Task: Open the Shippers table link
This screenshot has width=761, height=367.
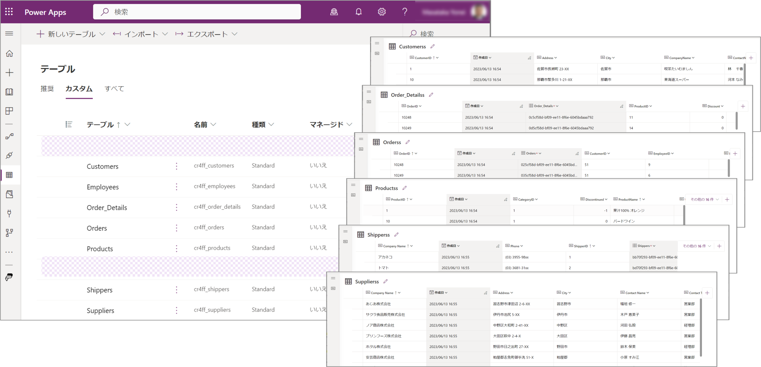Action: [x=99, y=290]
